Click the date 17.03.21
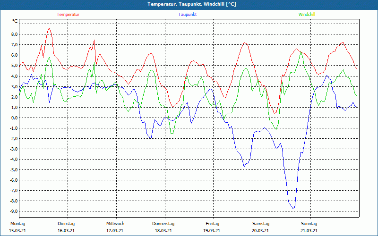378x236 pixels. [115, 231]
